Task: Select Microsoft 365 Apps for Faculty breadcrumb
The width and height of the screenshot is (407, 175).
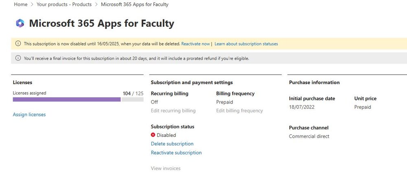Action: tap(134, 4)
